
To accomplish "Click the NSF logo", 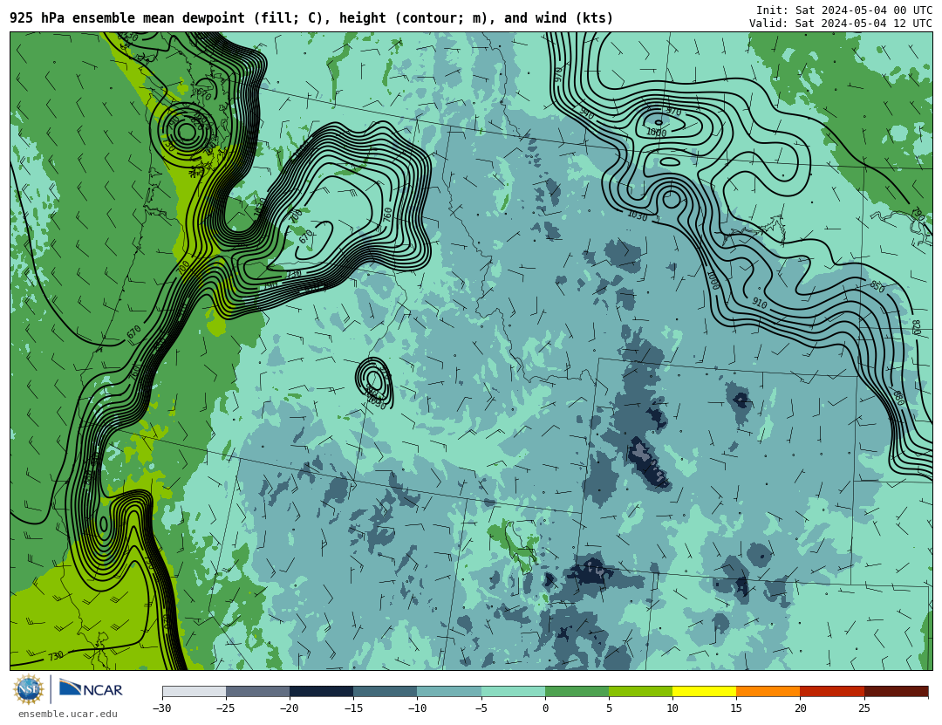I will 29,689.
